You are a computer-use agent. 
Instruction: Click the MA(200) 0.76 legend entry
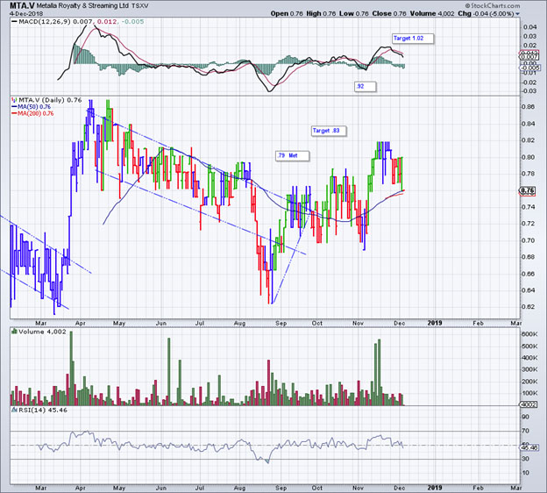32,113
